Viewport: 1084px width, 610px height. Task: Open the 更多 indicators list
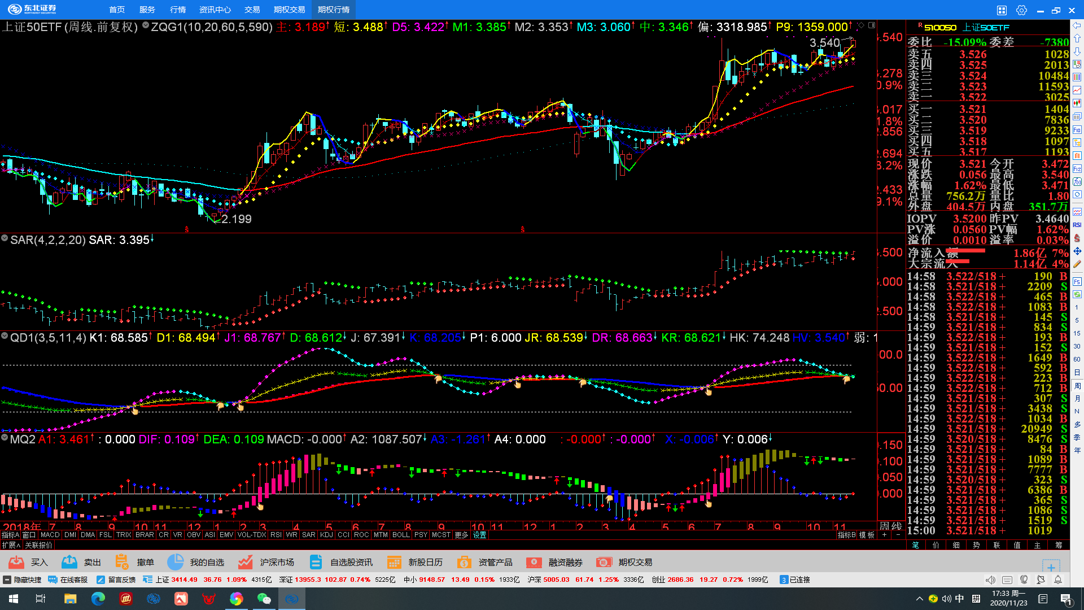tap(461, 535)
